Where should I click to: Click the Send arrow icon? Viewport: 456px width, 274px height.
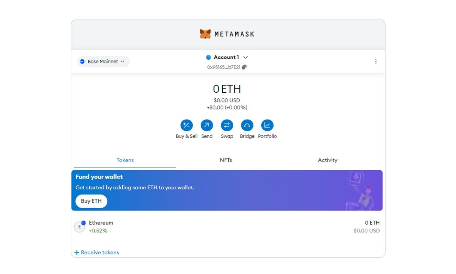207,125
